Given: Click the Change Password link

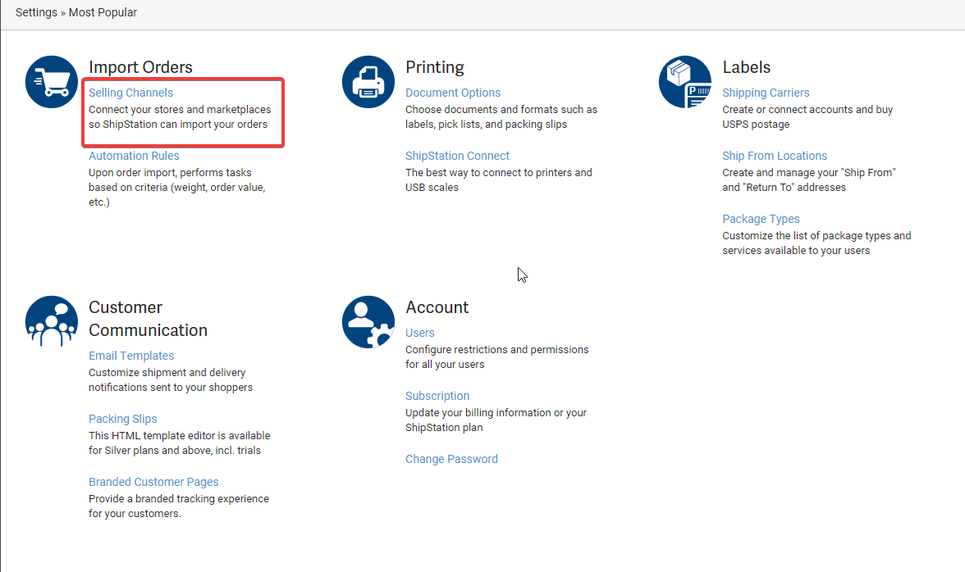Looking at the screenshot, I should pos(451,460).
